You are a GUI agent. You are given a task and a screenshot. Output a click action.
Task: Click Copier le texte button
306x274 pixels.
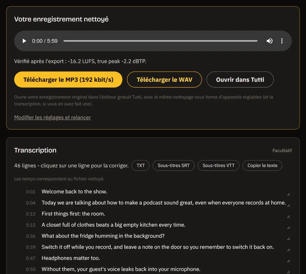click(262, 166)
